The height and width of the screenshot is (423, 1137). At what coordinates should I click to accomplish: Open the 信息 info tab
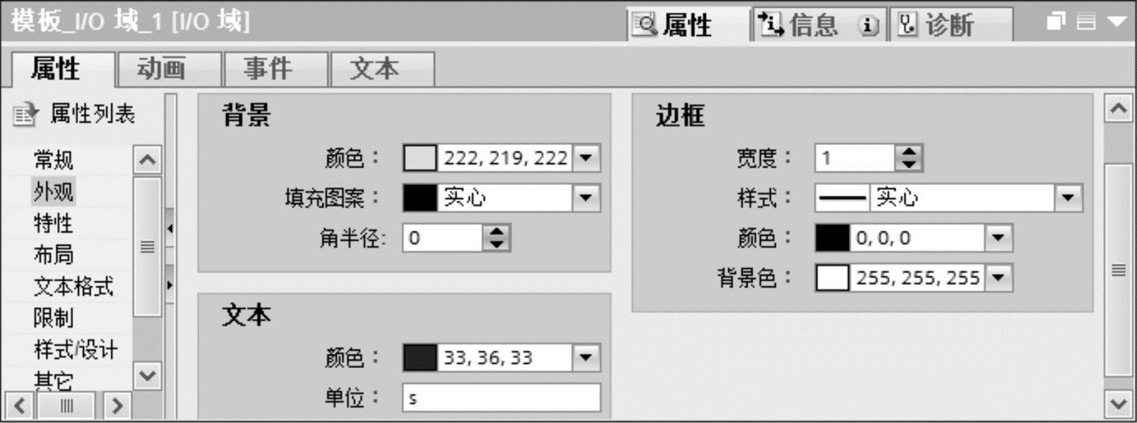(813, 25)
